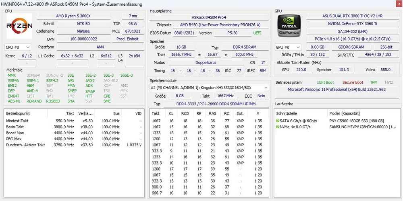This screenshot has width=403, height=201.
Task: Expand the memory module DIMM dropdown
Action: (x=209, y=87)
